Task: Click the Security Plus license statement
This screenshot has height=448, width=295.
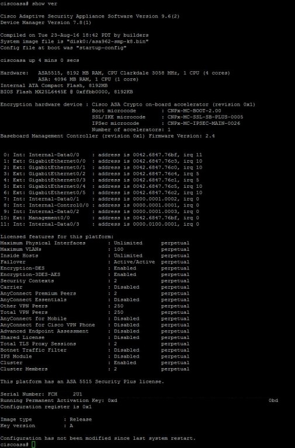Action: click(82, 381)
